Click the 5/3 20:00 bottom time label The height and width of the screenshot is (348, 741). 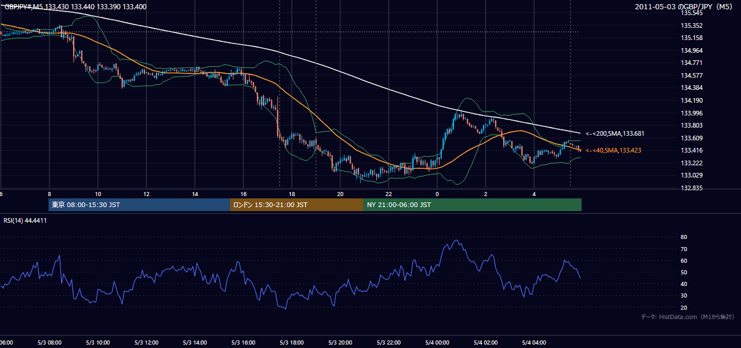[x=340, y=342]
